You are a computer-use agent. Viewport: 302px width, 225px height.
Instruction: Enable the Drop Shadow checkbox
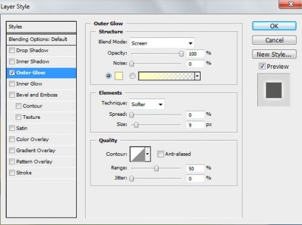[12, 50]
